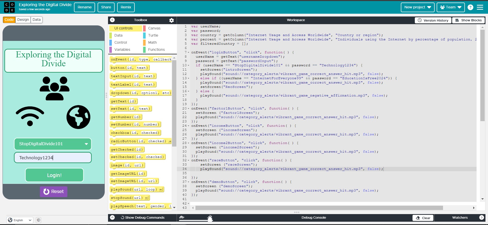The image size is (488, 225).
Task: Click the Remix button
Action: click(126, 7)
